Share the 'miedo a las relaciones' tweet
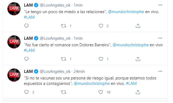 coord(138,26)
